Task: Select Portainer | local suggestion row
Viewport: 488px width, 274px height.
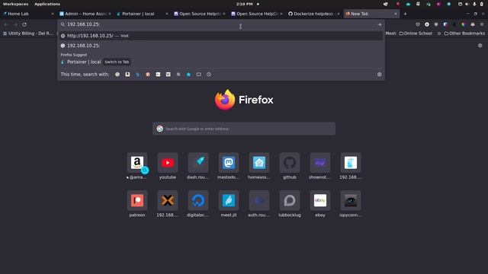Action: (x=221, y=62)
